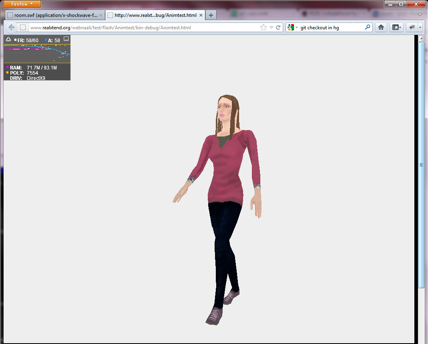Minimize the stats panel with its square icon
Screen dimensions: 428x344
tap(67, 39)
